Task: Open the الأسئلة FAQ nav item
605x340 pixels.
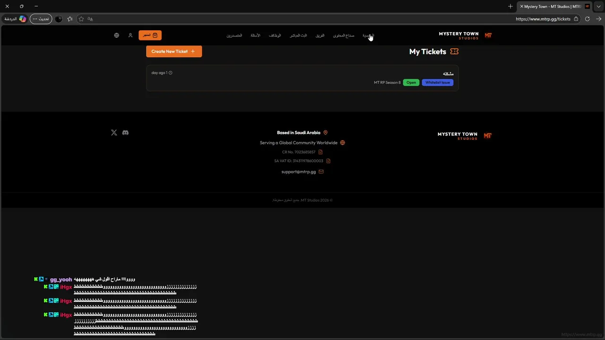Action: click(255, 35)
